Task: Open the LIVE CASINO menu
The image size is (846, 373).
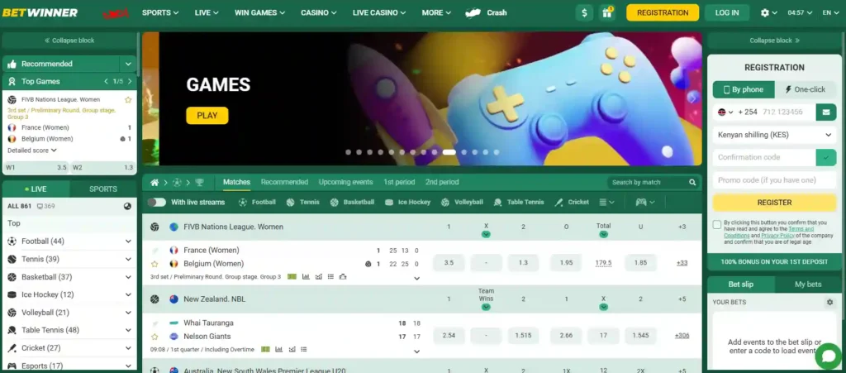Action: click(x=380, y=12)
